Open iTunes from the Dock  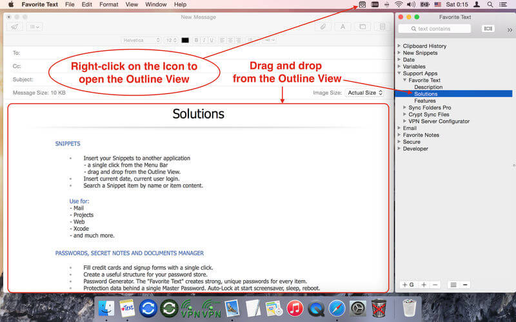point(295,308)
